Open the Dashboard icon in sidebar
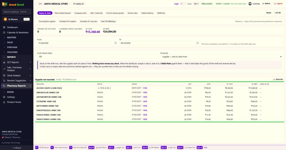This screenshot has width=286, height=150. tap(4, 27)
